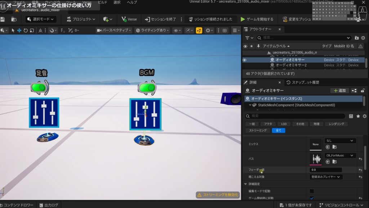This screenshot has width=369, height=208.
Task: Click the favorites star in details panel
Action: [358, 116]
